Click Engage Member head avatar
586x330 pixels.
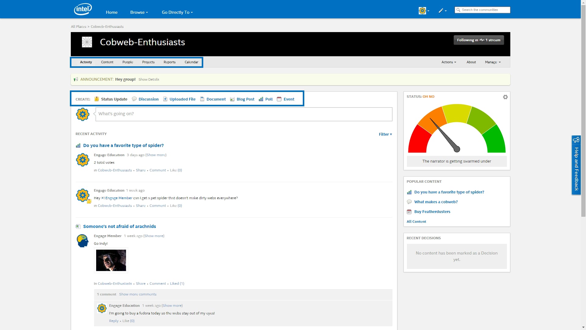82,241
